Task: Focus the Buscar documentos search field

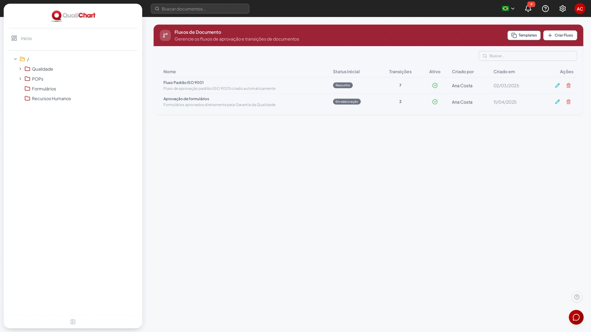Action: [x=200, y=9]
